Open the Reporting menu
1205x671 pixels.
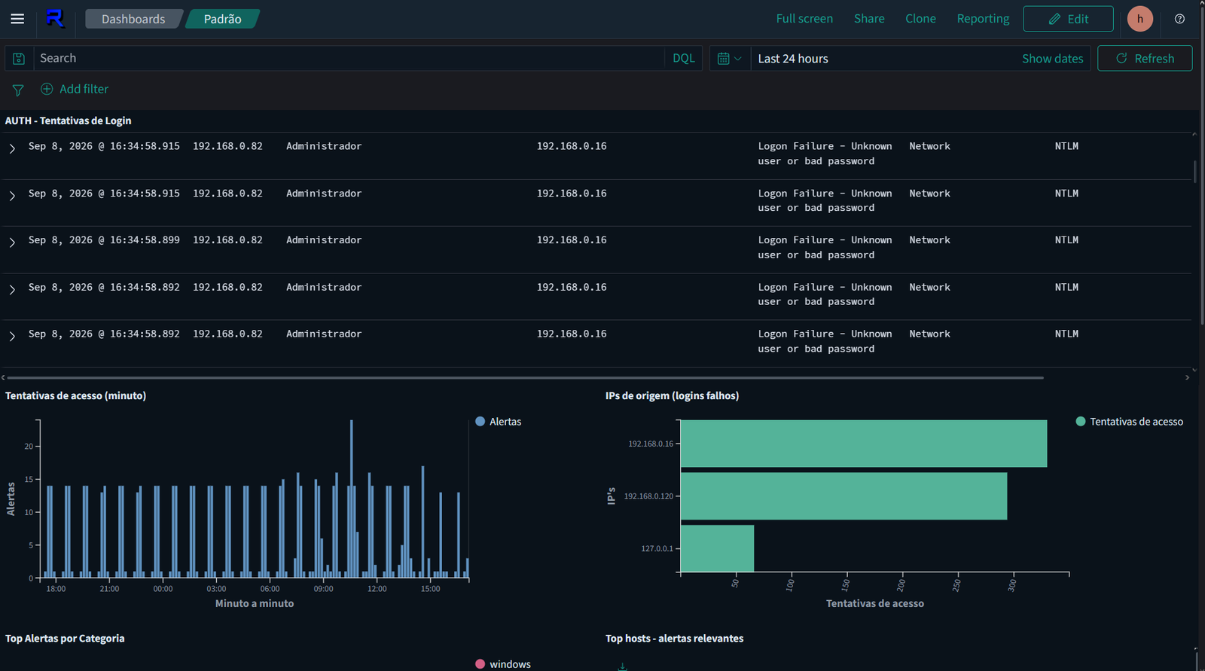(x=983, y=19)
